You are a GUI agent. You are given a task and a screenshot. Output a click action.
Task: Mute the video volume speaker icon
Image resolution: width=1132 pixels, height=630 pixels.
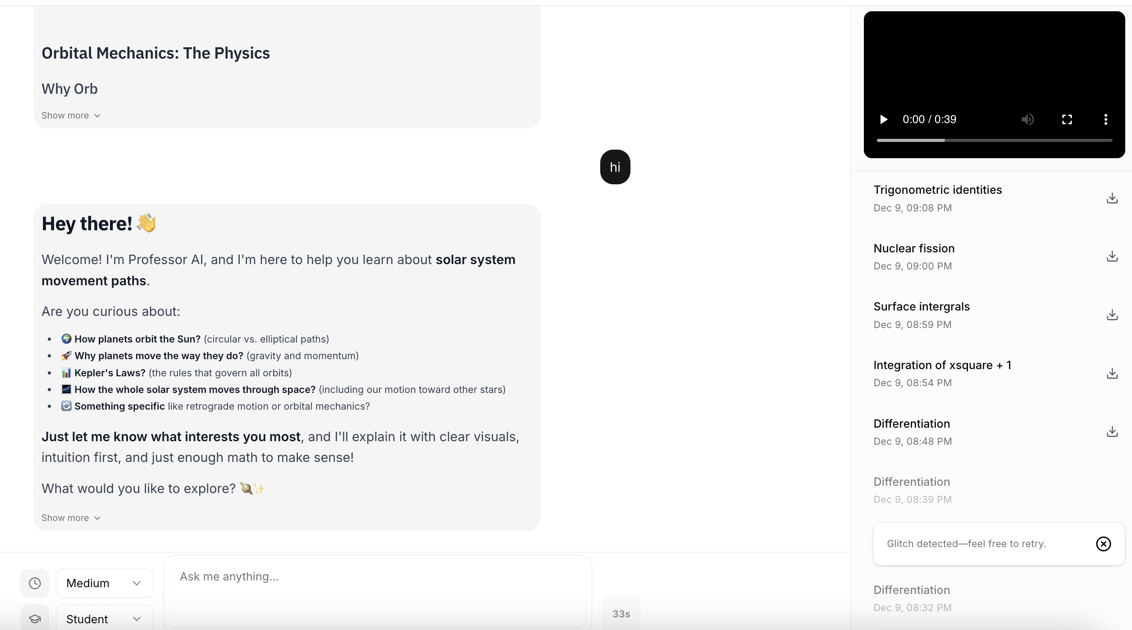coord(1027,119)
